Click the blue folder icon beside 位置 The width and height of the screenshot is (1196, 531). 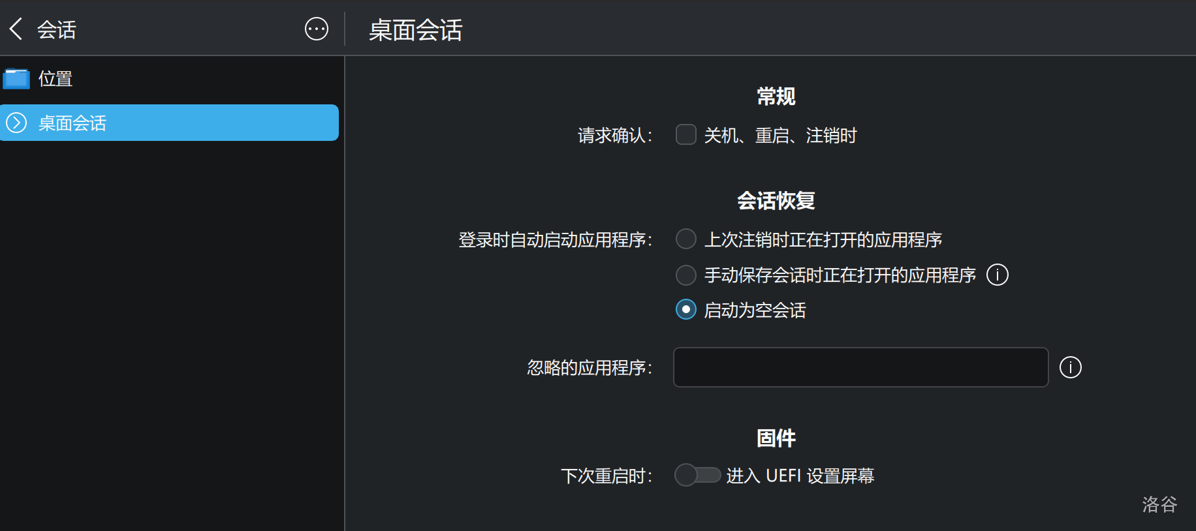tap(17, 78)
